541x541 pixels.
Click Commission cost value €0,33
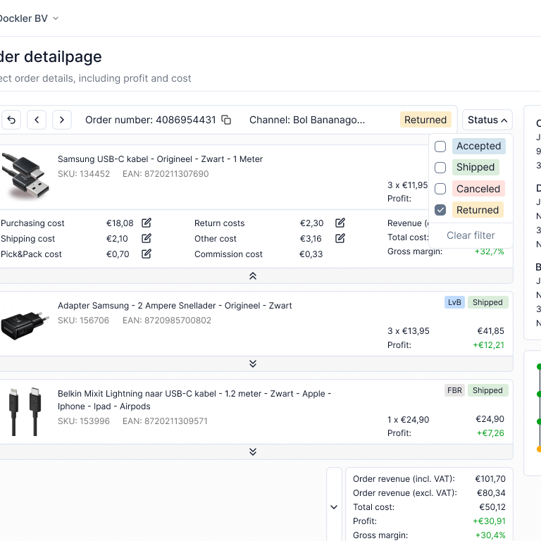[x=311, y=254]
